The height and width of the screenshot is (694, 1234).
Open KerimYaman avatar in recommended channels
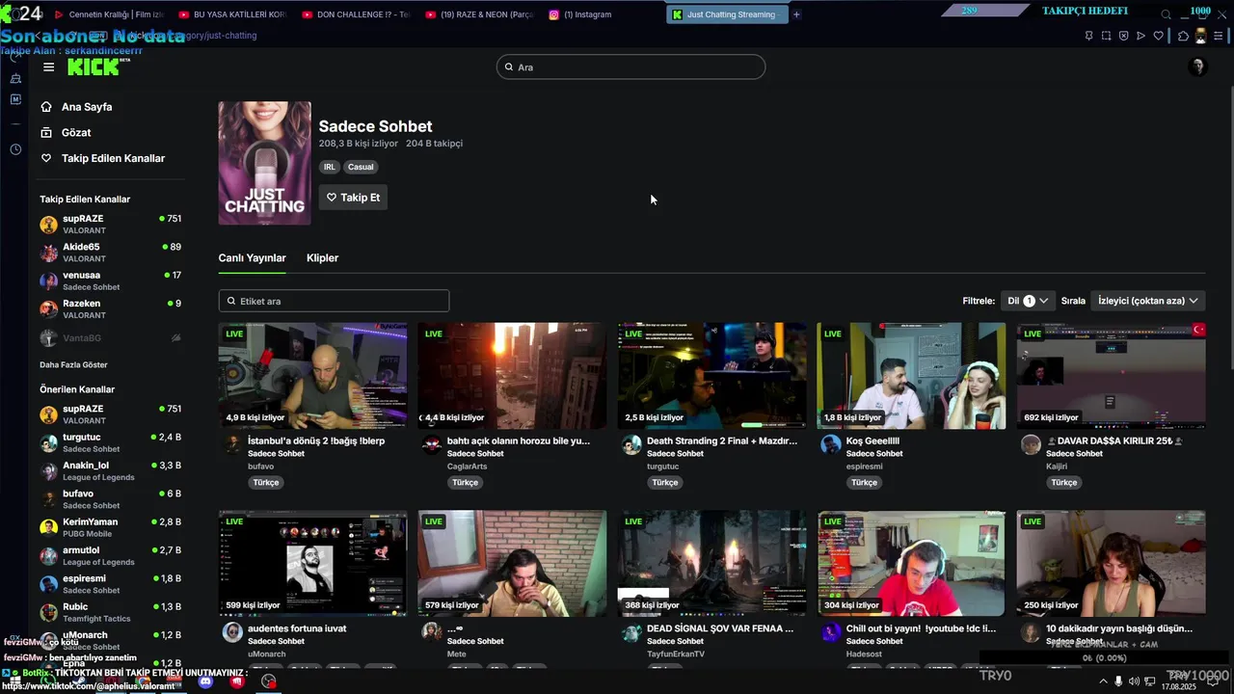click(48, 527)
